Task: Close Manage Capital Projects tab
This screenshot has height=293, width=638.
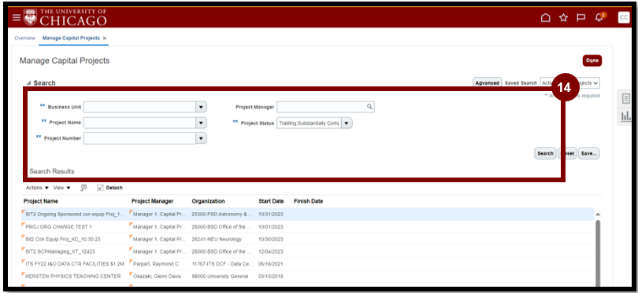Action: click(x=105, y=38)
